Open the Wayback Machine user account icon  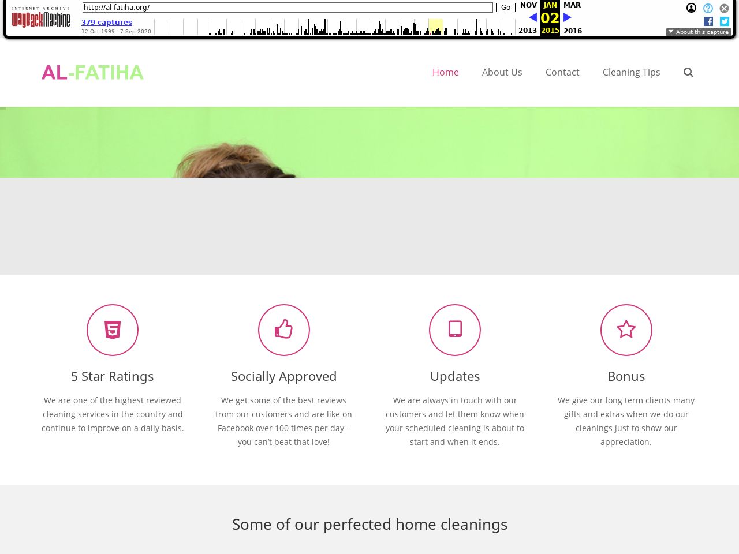(691, 8)
